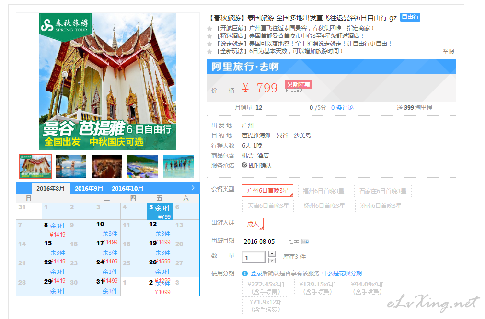Click the 阿里旅行·去啊 banner heading
This screenshot has height=319, width=485.
(245, 67)
